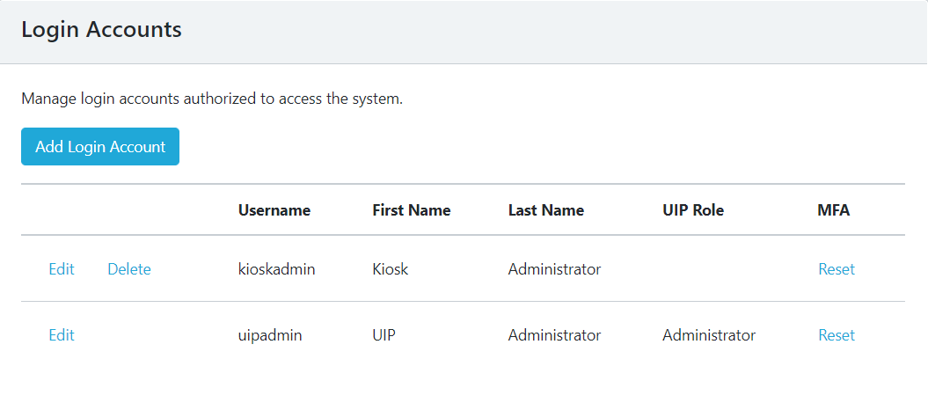The height and width of the screenshot is (403, 928).
Task: Select kioskadmin's Administrator last name cell
Action: coord(554,269)
